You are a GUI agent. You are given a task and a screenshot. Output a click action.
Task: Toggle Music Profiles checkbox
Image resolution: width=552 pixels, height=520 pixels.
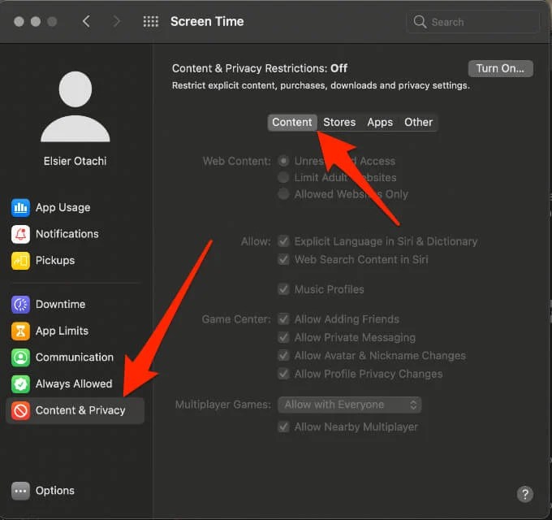(283, 289)
